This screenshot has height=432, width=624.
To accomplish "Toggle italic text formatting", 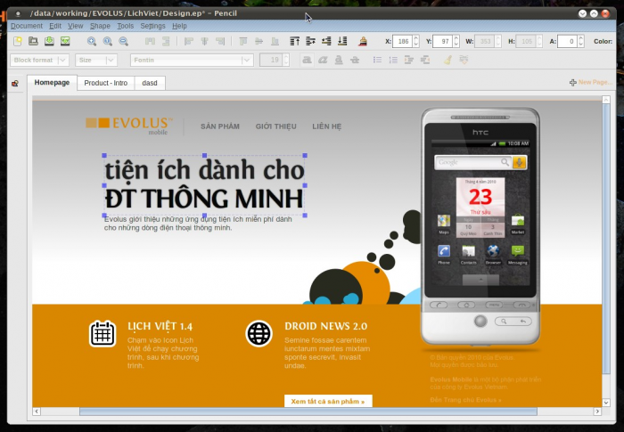I will coord(323,61).
